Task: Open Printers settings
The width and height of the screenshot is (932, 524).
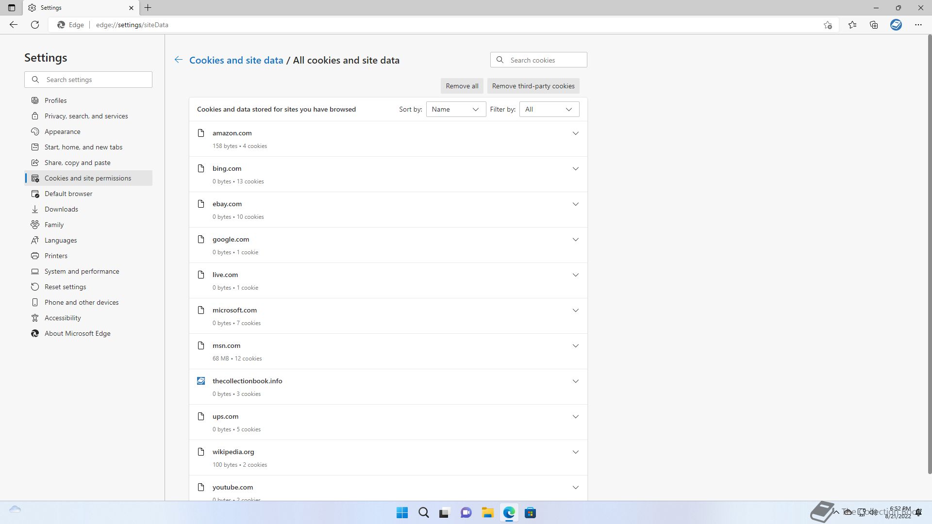Action: 88,256
